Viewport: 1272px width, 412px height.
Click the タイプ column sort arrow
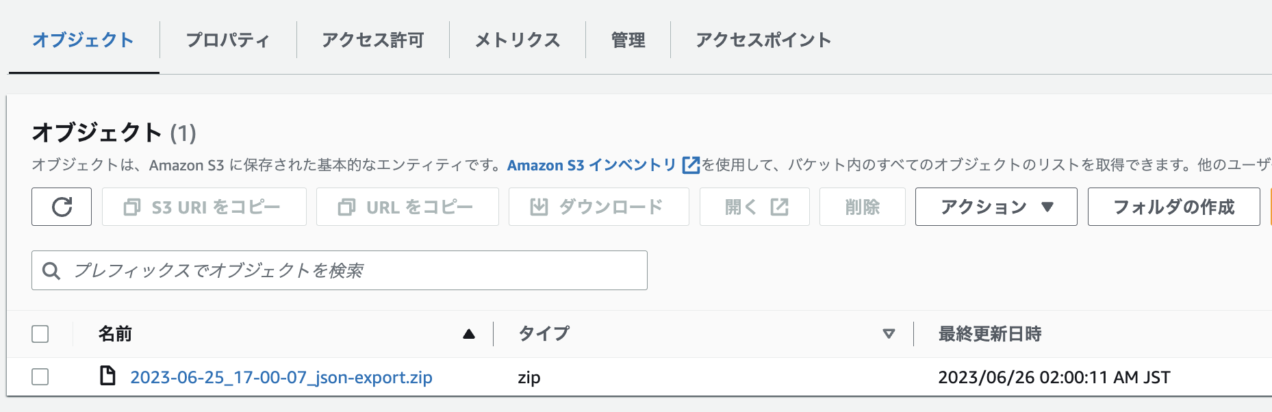889,333
